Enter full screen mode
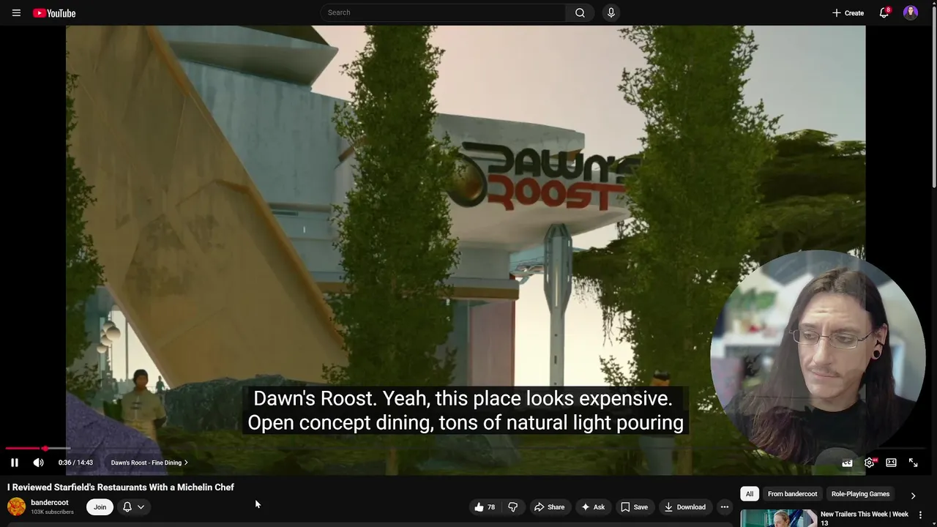937x527 pixels. (913, 463)
